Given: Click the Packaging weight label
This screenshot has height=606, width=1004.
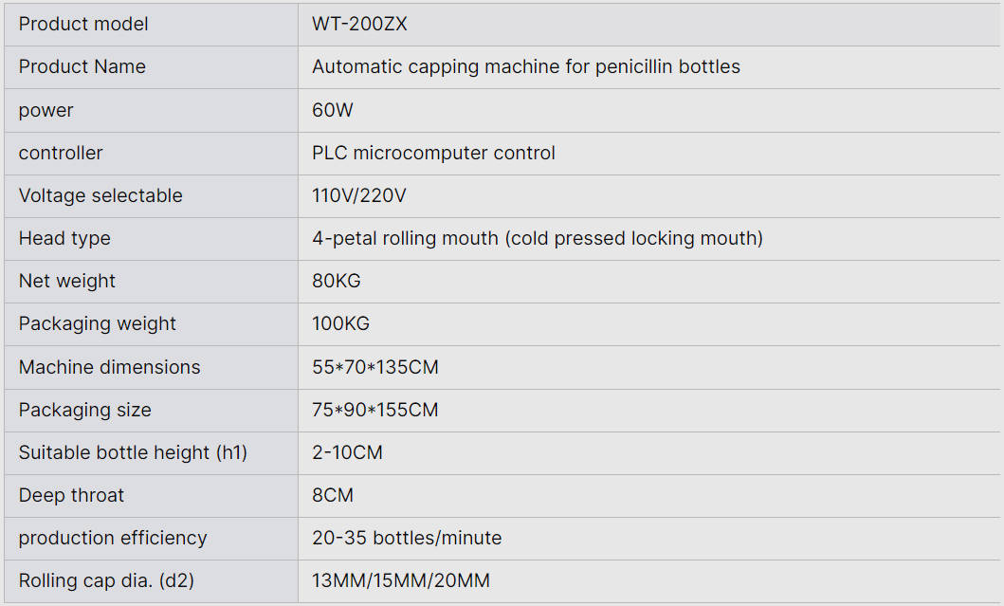Looking at the screenshot, I should pos(98,323).
